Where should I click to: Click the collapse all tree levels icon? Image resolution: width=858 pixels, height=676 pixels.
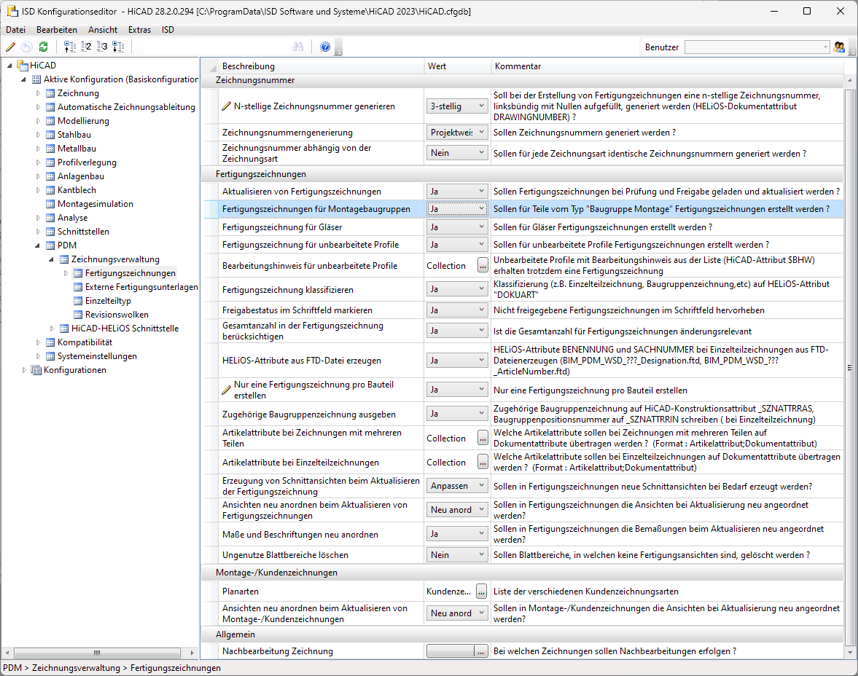tap(70, 47)
